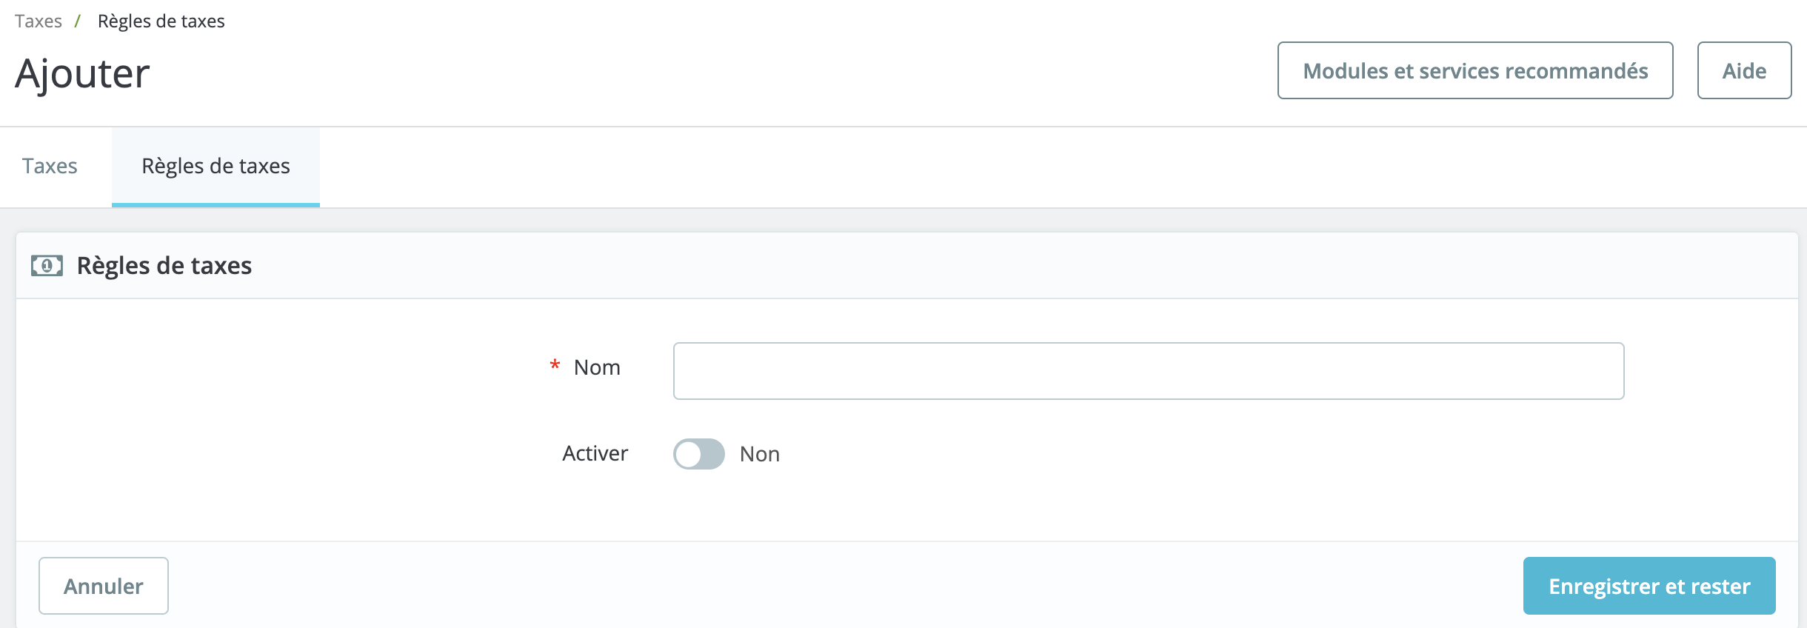Click the Nom text field
Image resolution: width=1807 pixels, height=628 pixels.
coord(1149,371)
